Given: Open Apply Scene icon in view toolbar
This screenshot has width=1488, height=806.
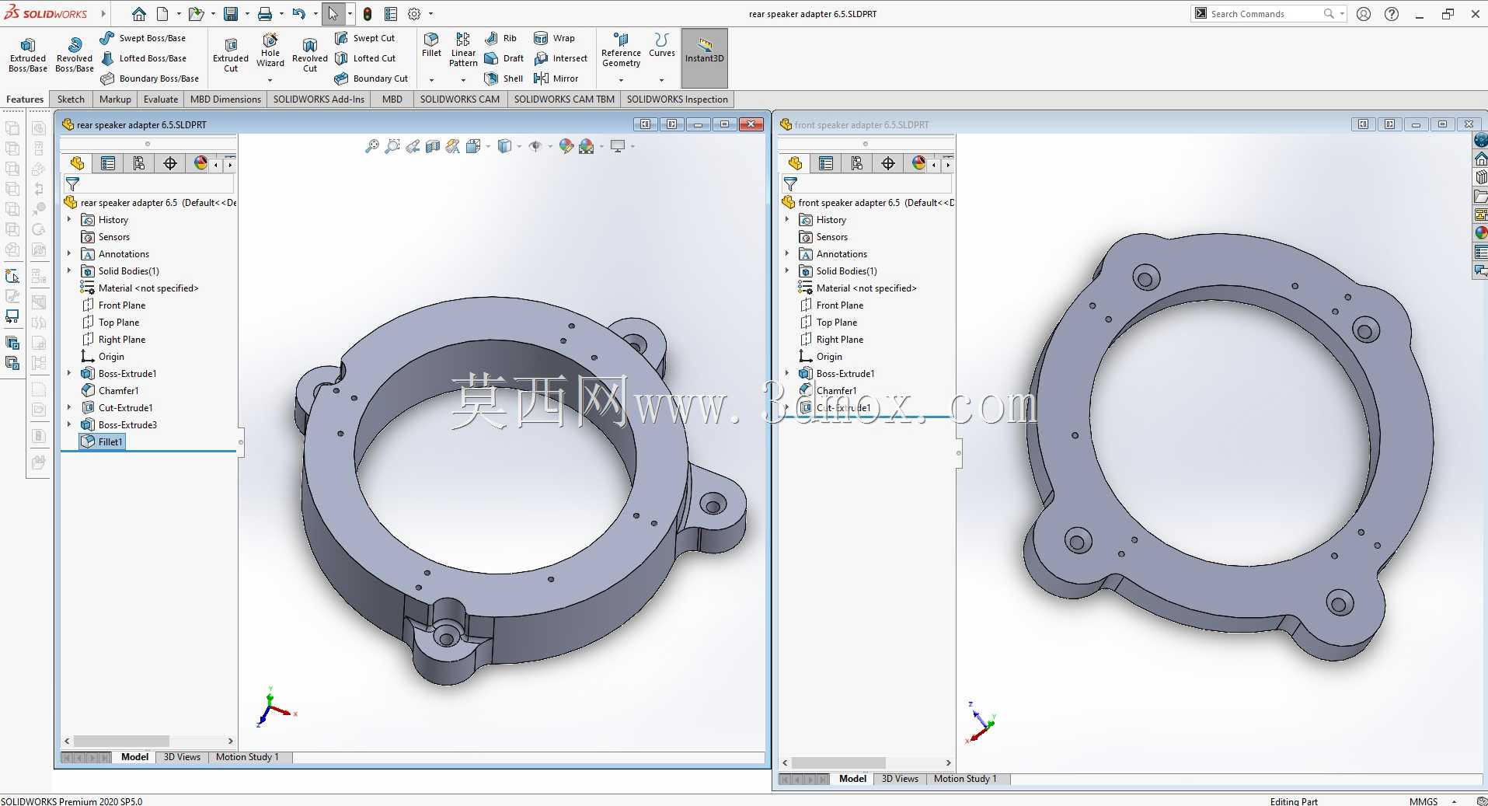Looking at the screenshot, I should coord(587,146).
